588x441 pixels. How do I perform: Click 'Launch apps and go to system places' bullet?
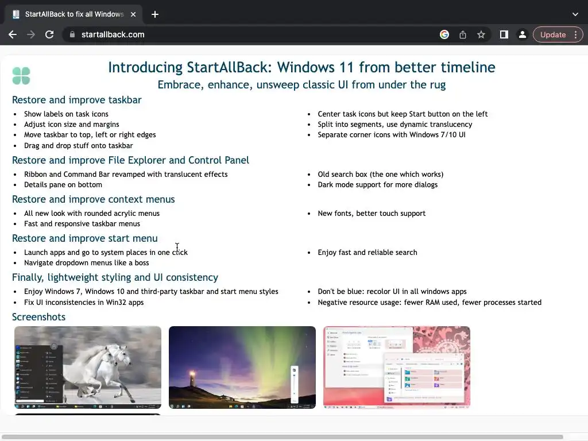pyautogui.click(x=106, y=253)
